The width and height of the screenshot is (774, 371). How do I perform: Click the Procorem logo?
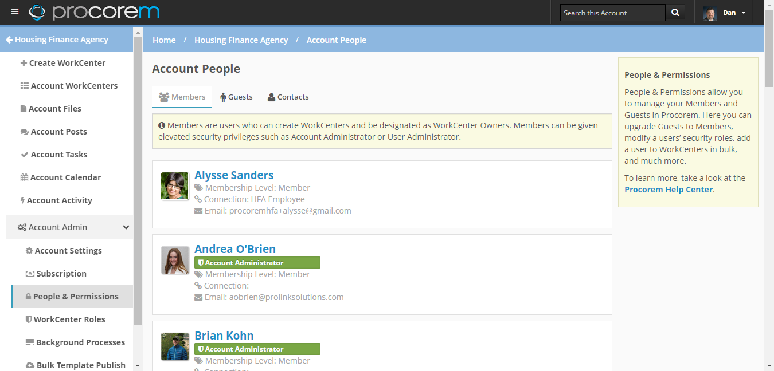click(94, 12)
